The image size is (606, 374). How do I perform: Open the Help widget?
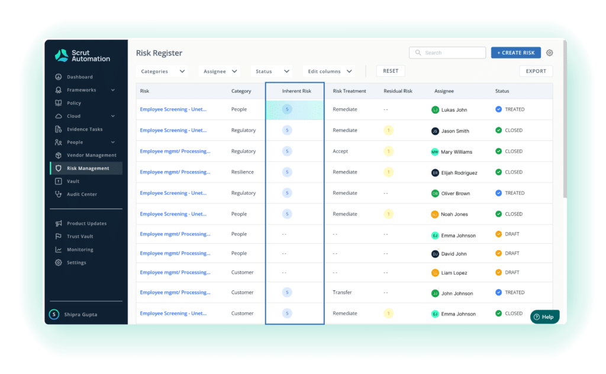point(544,317)
